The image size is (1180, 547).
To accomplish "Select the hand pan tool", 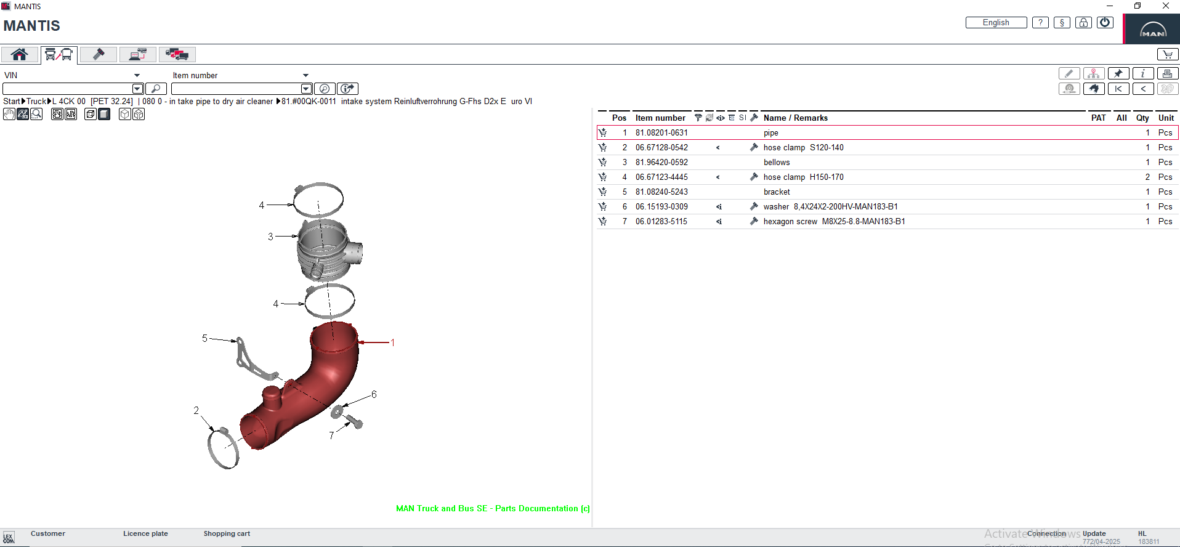I will point(9,114).
